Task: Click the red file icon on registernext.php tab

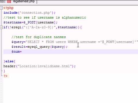Action: point(9,1)
